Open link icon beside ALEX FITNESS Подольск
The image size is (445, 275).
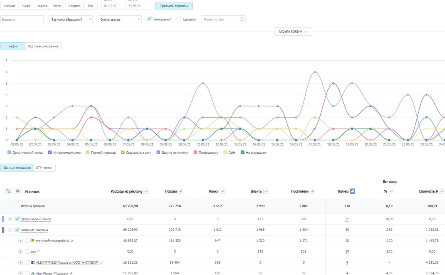[x=102, y=263]
